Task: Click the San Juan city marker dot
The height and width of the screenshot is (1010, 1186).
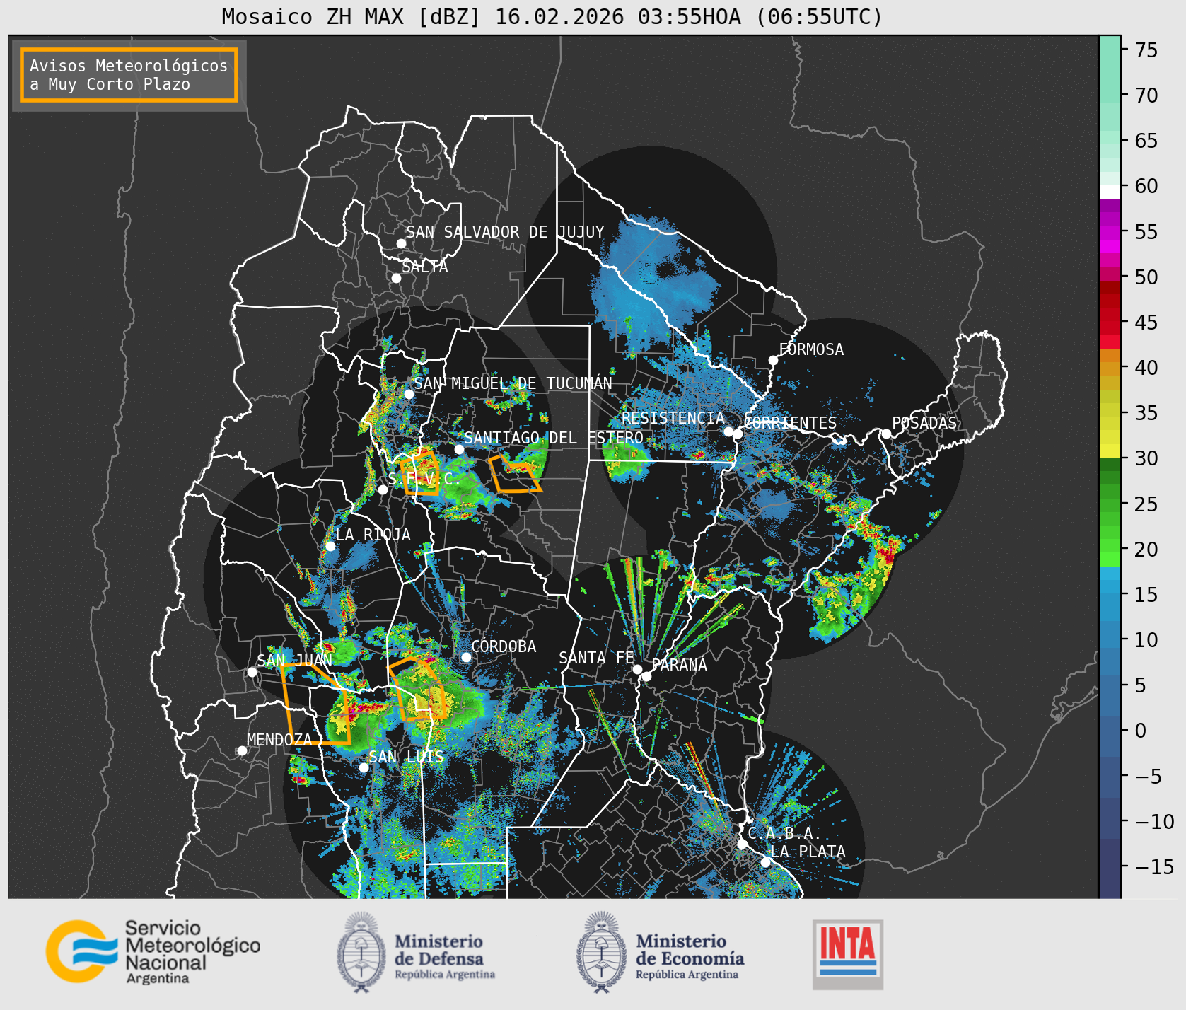Action: click(252, 672)
